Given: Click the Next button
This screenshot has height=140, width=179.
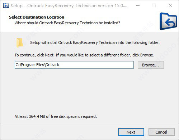Looking at the screenshot, I should pos(131,132).
